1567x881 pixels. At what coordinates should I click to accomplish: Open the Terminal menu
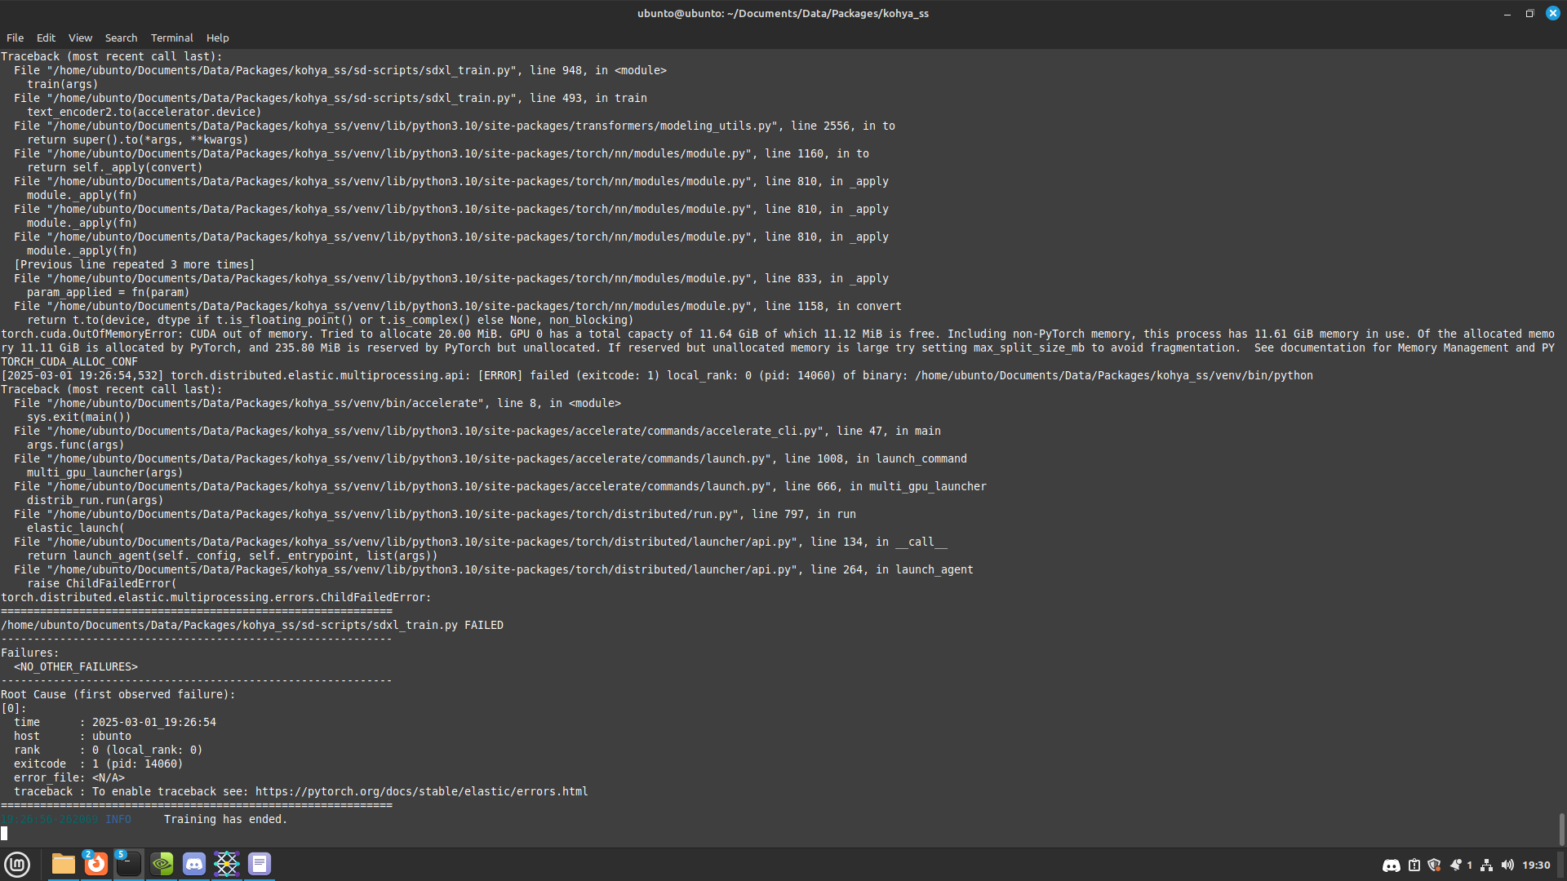tap(171, 38)
